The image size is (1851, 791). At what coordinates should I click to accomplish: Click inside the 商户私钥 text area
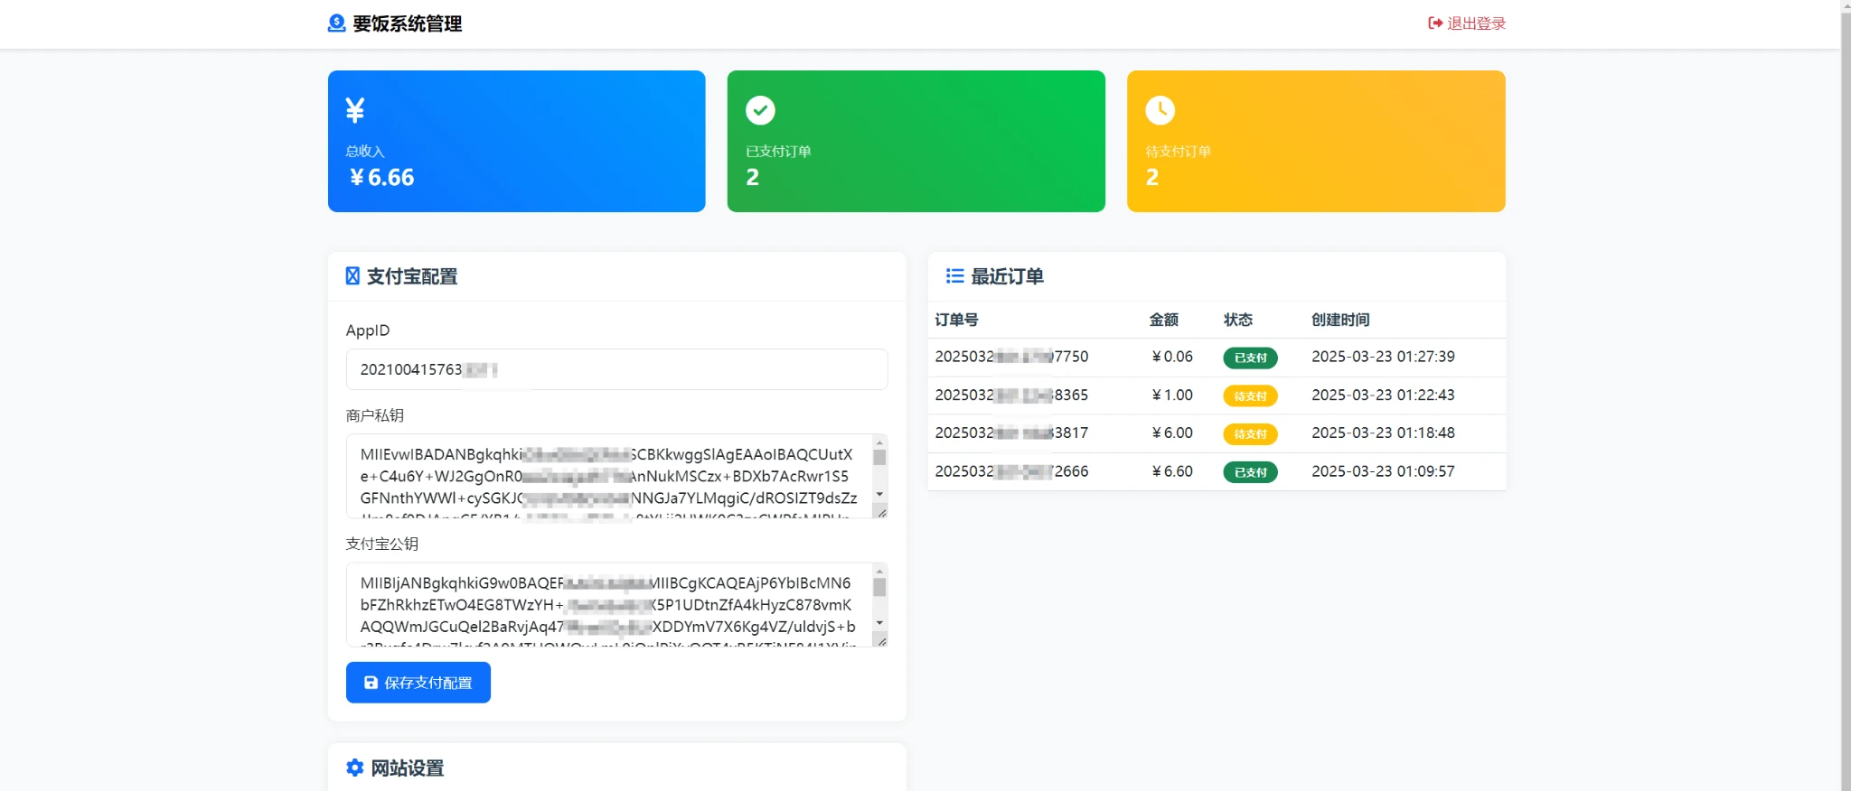[x=606, y=476]
